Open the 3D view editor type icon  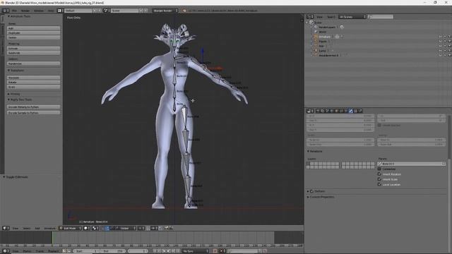[x=6, y=228]
